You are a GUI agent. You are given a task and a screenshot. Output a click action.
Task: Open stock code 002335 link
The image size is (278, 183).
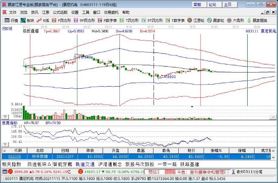(15, 157)
